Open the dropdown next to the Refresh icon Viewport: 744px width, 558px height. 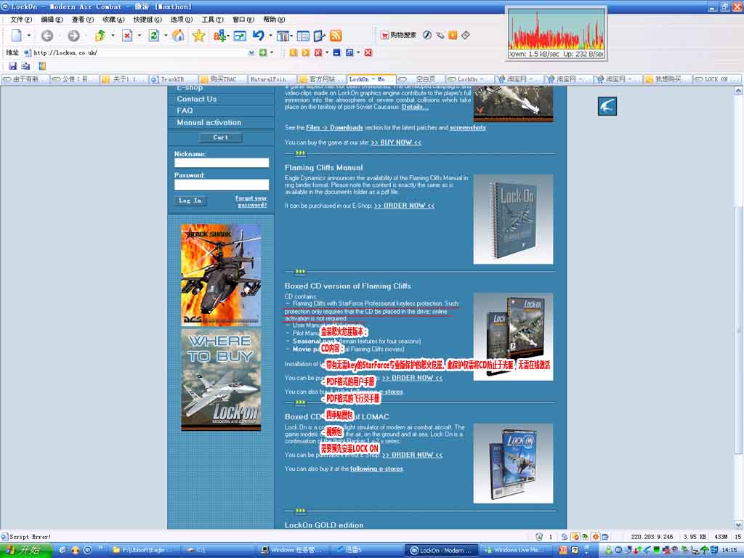166,36
